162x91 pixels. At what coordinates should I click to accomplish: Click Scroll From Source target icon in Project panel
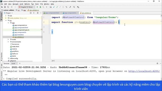(31, 13)
